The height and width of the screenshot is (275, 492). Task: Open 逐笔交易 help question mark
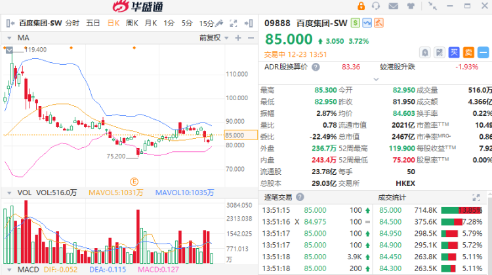coord(300,197)
